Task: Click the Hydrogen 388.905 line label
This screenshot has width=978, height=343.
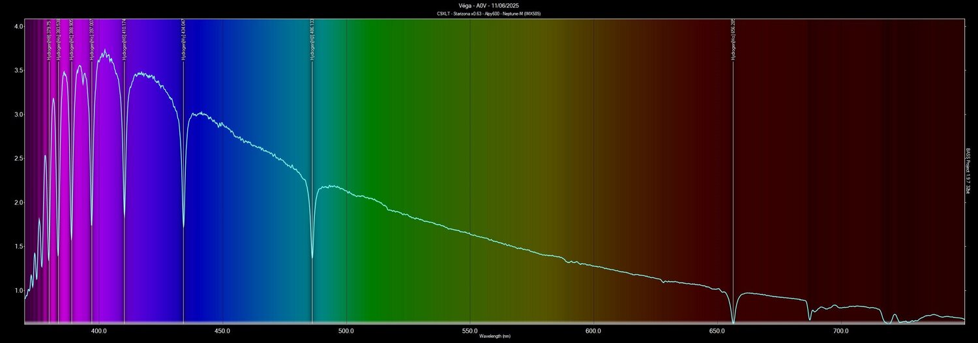Action: 71,40
